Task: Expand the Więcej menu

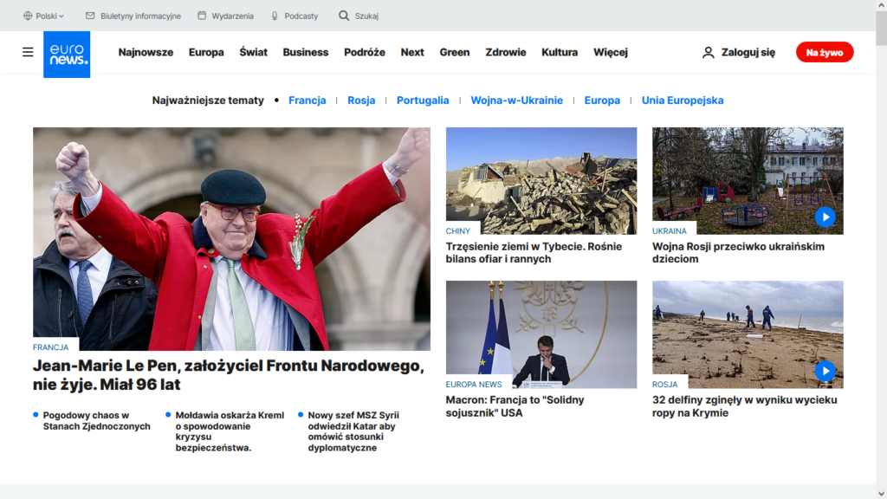Action: click(x=611, y=52)
